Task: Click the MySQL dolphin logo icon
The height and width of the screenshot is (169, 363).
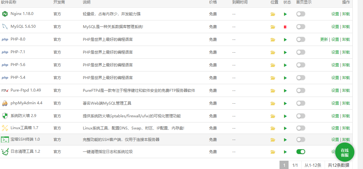Action: click(x=5, y=26)
